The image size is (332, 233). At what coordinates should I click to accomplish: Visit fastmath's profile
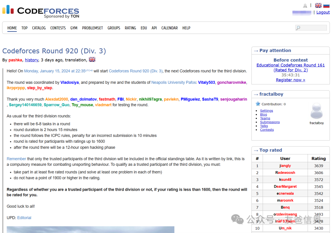pyautogui.click(x=107, y=99)
